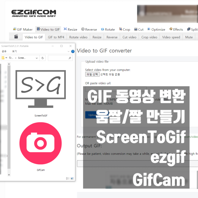Select the ScreenToGif application icon
The width and height of the screenshot is (198, 198).
pyautogui.click(x=41, y=89)
